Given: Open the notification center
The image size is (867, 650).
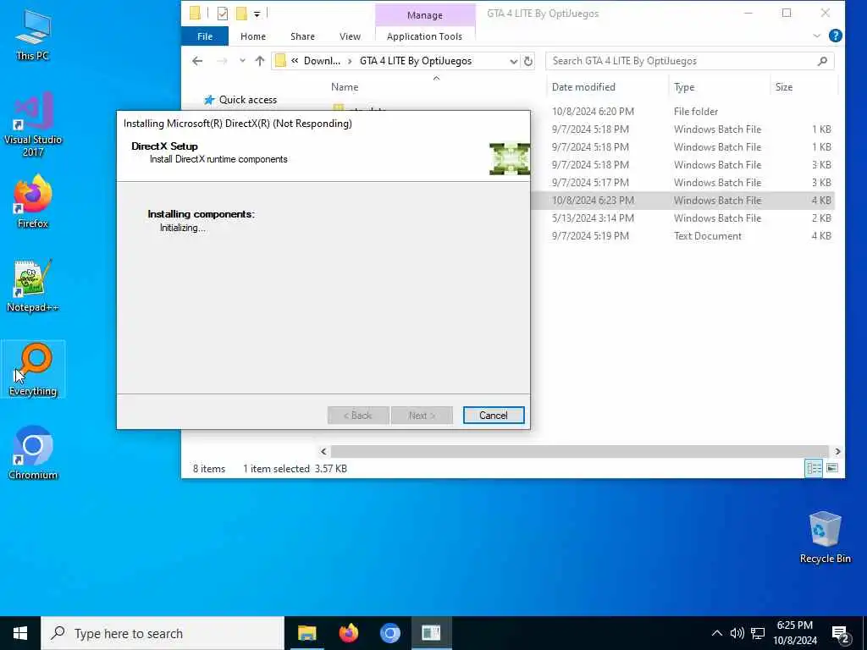Looking at the screenshot, I should click(x=840, y=634).
